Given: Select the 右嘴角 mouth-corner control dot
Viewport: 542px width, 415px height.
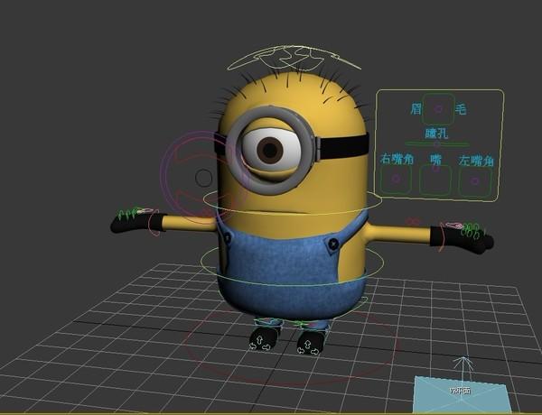Looking at the screenshot, I should coord(397,179).
